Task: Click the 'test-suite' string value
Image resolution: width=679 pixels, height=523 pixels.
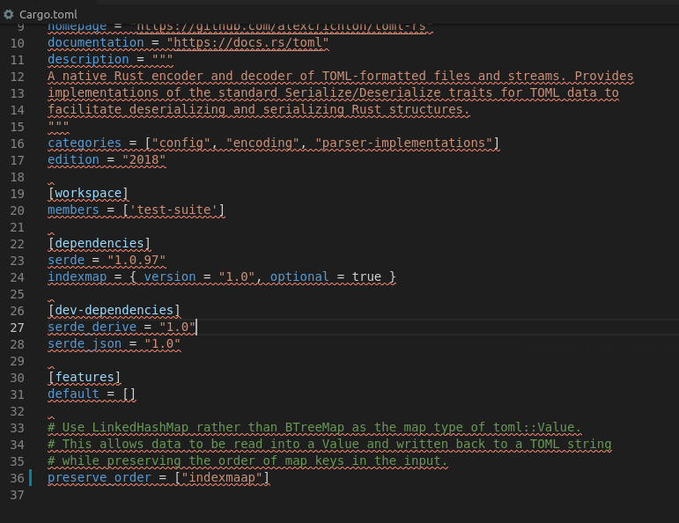Action: tap(173, 210)
